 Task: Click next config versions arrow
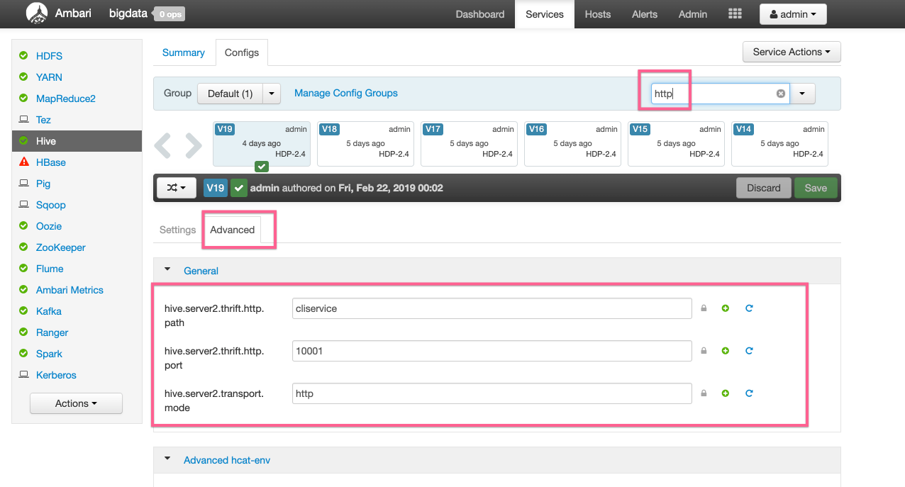coord(193,145)
